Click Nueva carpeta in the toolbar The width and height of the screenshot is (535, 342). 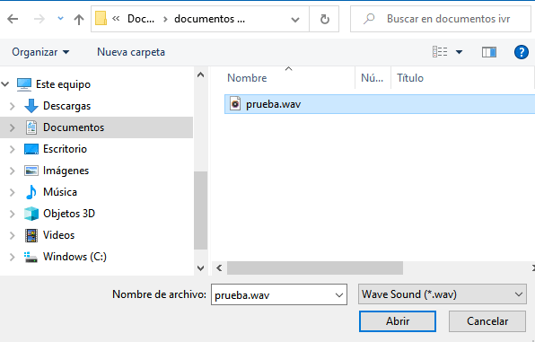click(131, 52)
